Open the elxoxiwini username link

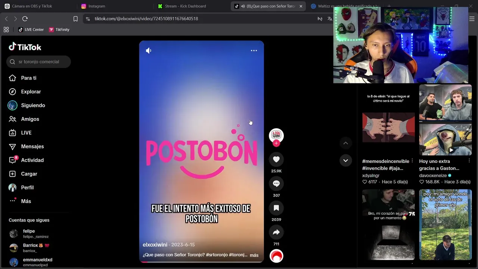coord(155,245)
